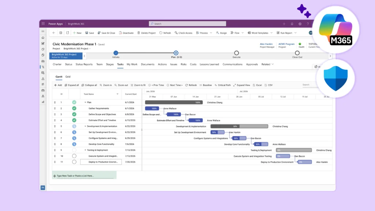
Task: Click Add in the Gantt toolbar
Action: [x=58, y=85]
